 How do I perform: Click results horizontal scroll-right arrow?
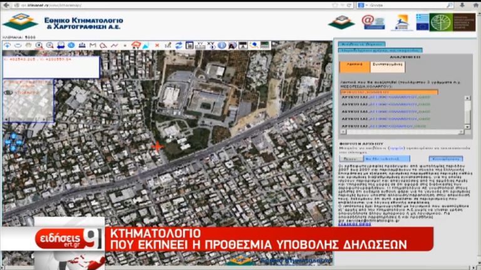pyautogui.click(x=461, y=132)
